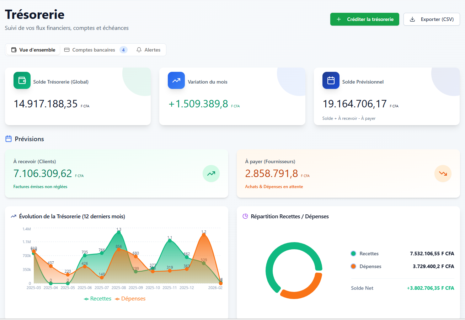Screen dimensions: 465x320
Task: Click the orange Dépenses color dot
Action: pos(353,266)
